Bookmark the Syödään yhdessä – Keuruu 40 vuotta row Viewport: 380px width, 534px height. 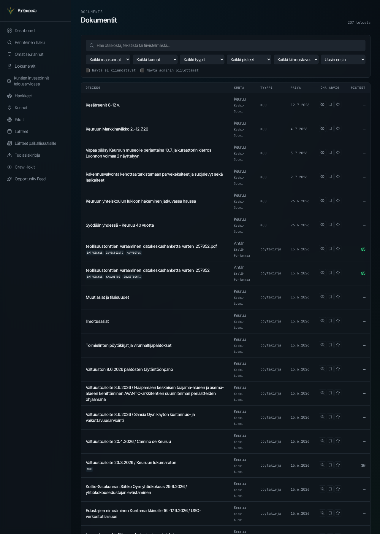coord(330,225)
